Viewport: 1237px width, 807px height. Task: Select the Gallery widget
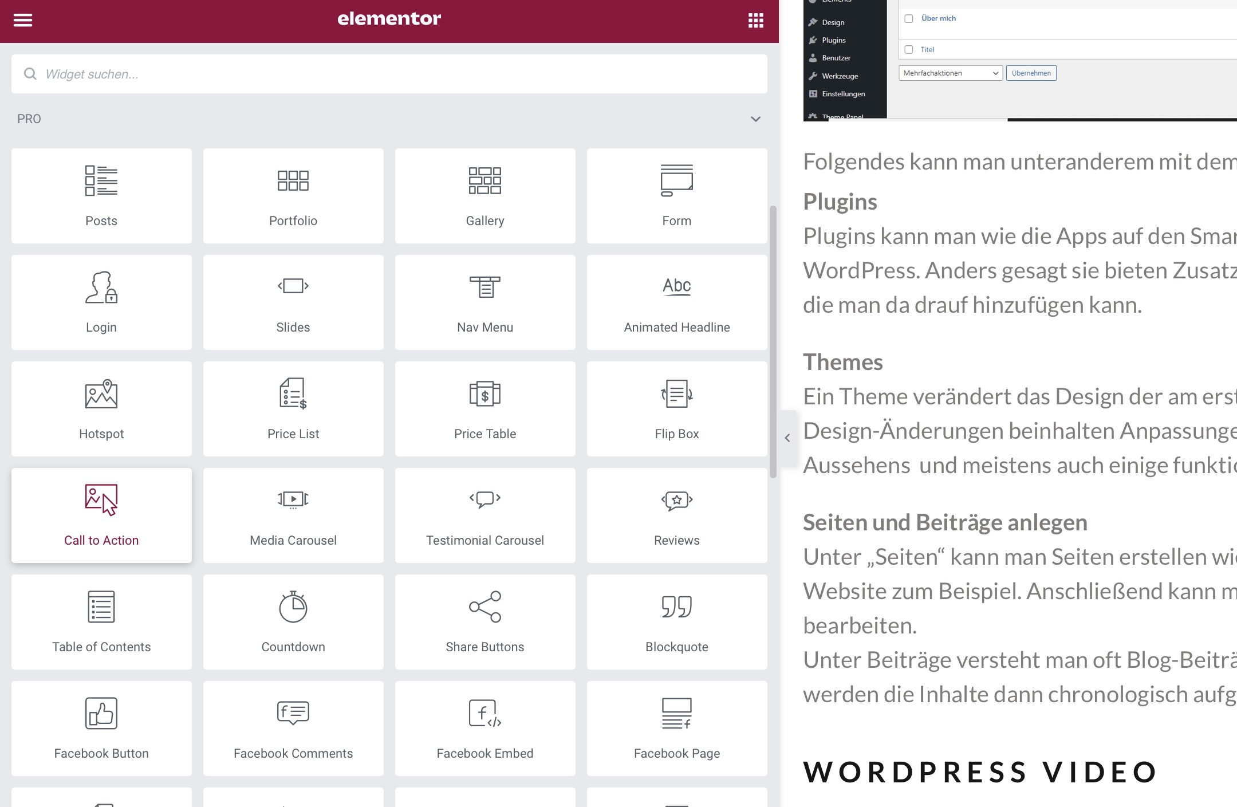pos(485,196)
